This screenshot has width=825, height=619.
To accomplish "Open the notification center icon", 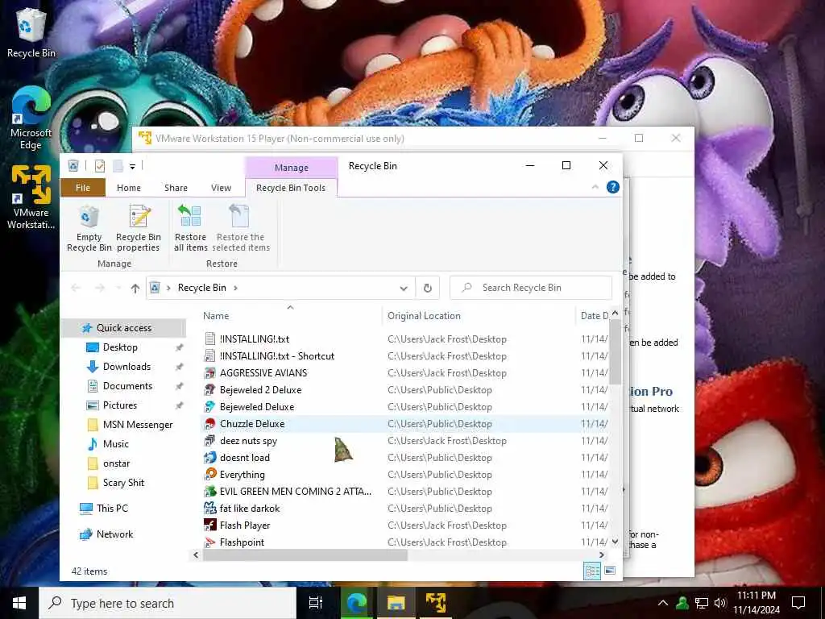I will (x=798, y=603).
